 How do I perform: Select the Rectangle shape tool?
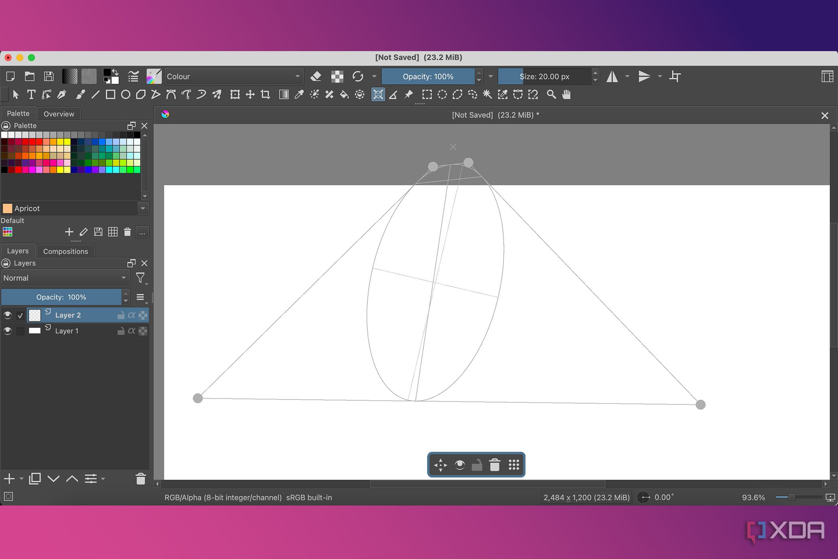point(111,95)
